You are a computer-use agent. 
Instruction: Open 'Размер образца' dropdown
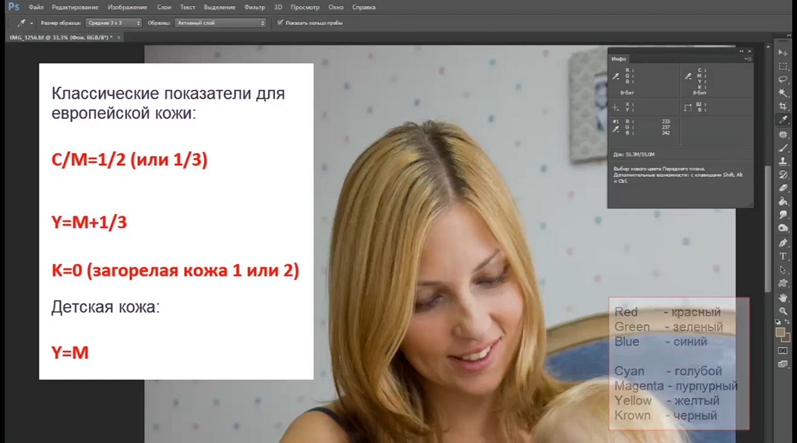pyautogui.click(x=113, y=23)
